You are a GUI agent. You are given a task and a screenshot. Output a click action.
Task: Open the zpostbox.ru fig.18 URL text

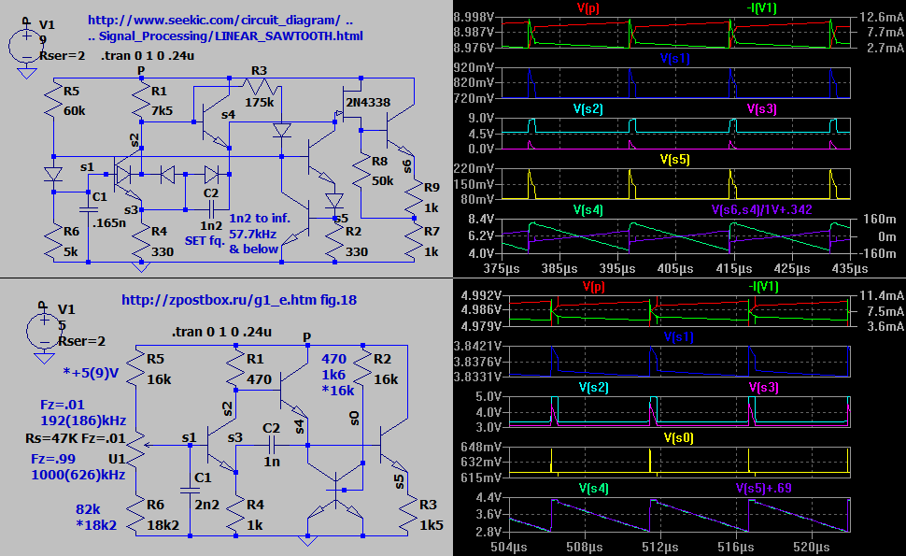coord(239,300)
